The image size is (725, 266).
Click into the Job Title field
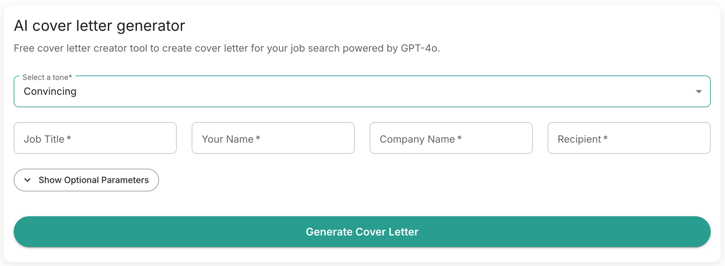click(x=95, y=138)
